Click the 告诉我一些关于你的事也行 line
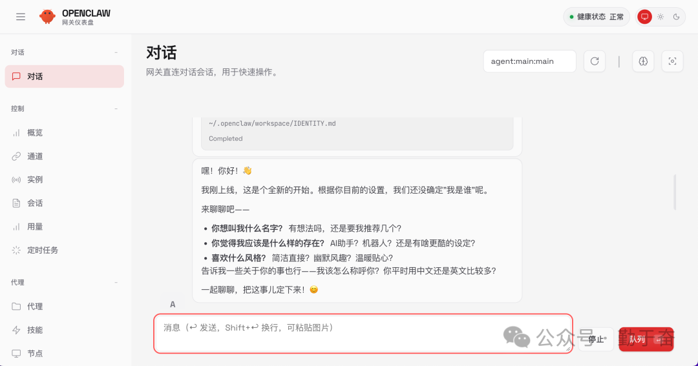The height and width of the screenshot is (366, 698). coord(348,271)
